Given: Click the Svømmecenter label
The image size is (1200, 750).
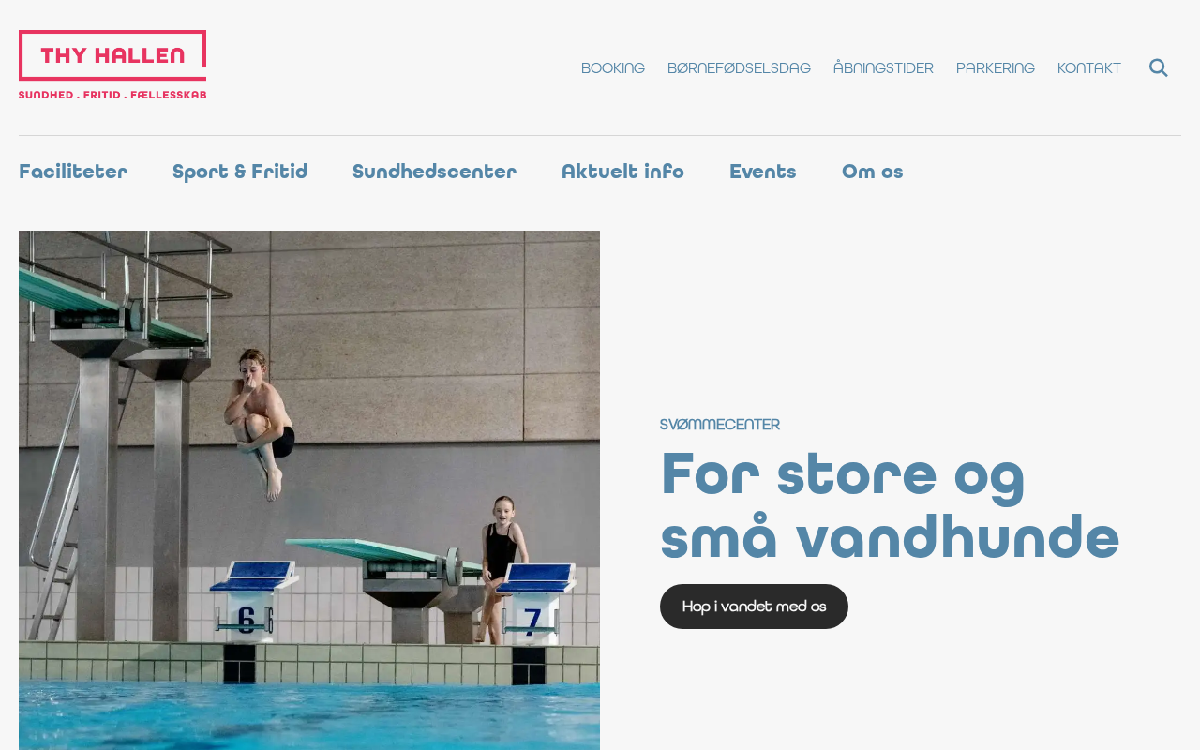Looking at the screenshot, I should pyautogui.click(x=720, y=425).
